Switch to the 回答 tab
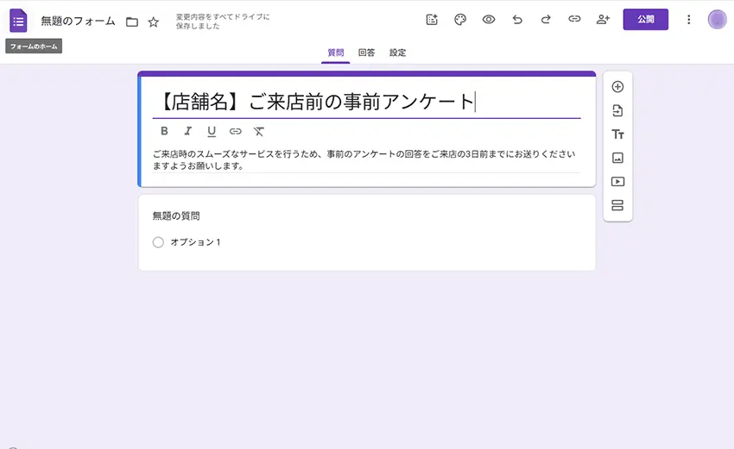 point(366,53)
